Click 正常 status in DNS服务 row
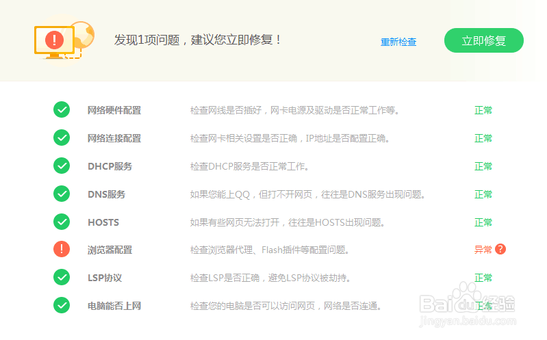The height and width of the screenshot is (340, 547). point(483,194)
